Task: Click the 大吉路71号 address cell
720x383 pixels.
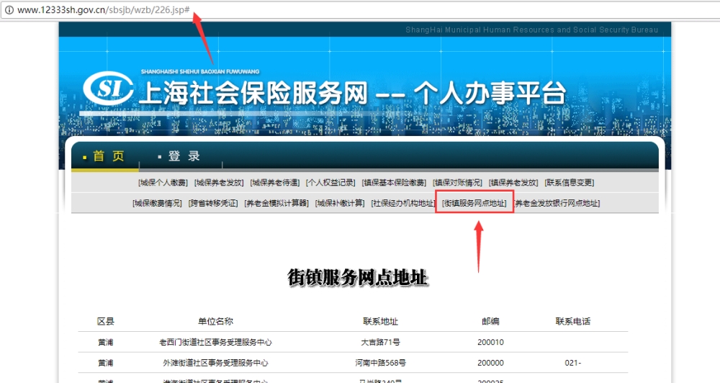Action: tap(380, 342)
